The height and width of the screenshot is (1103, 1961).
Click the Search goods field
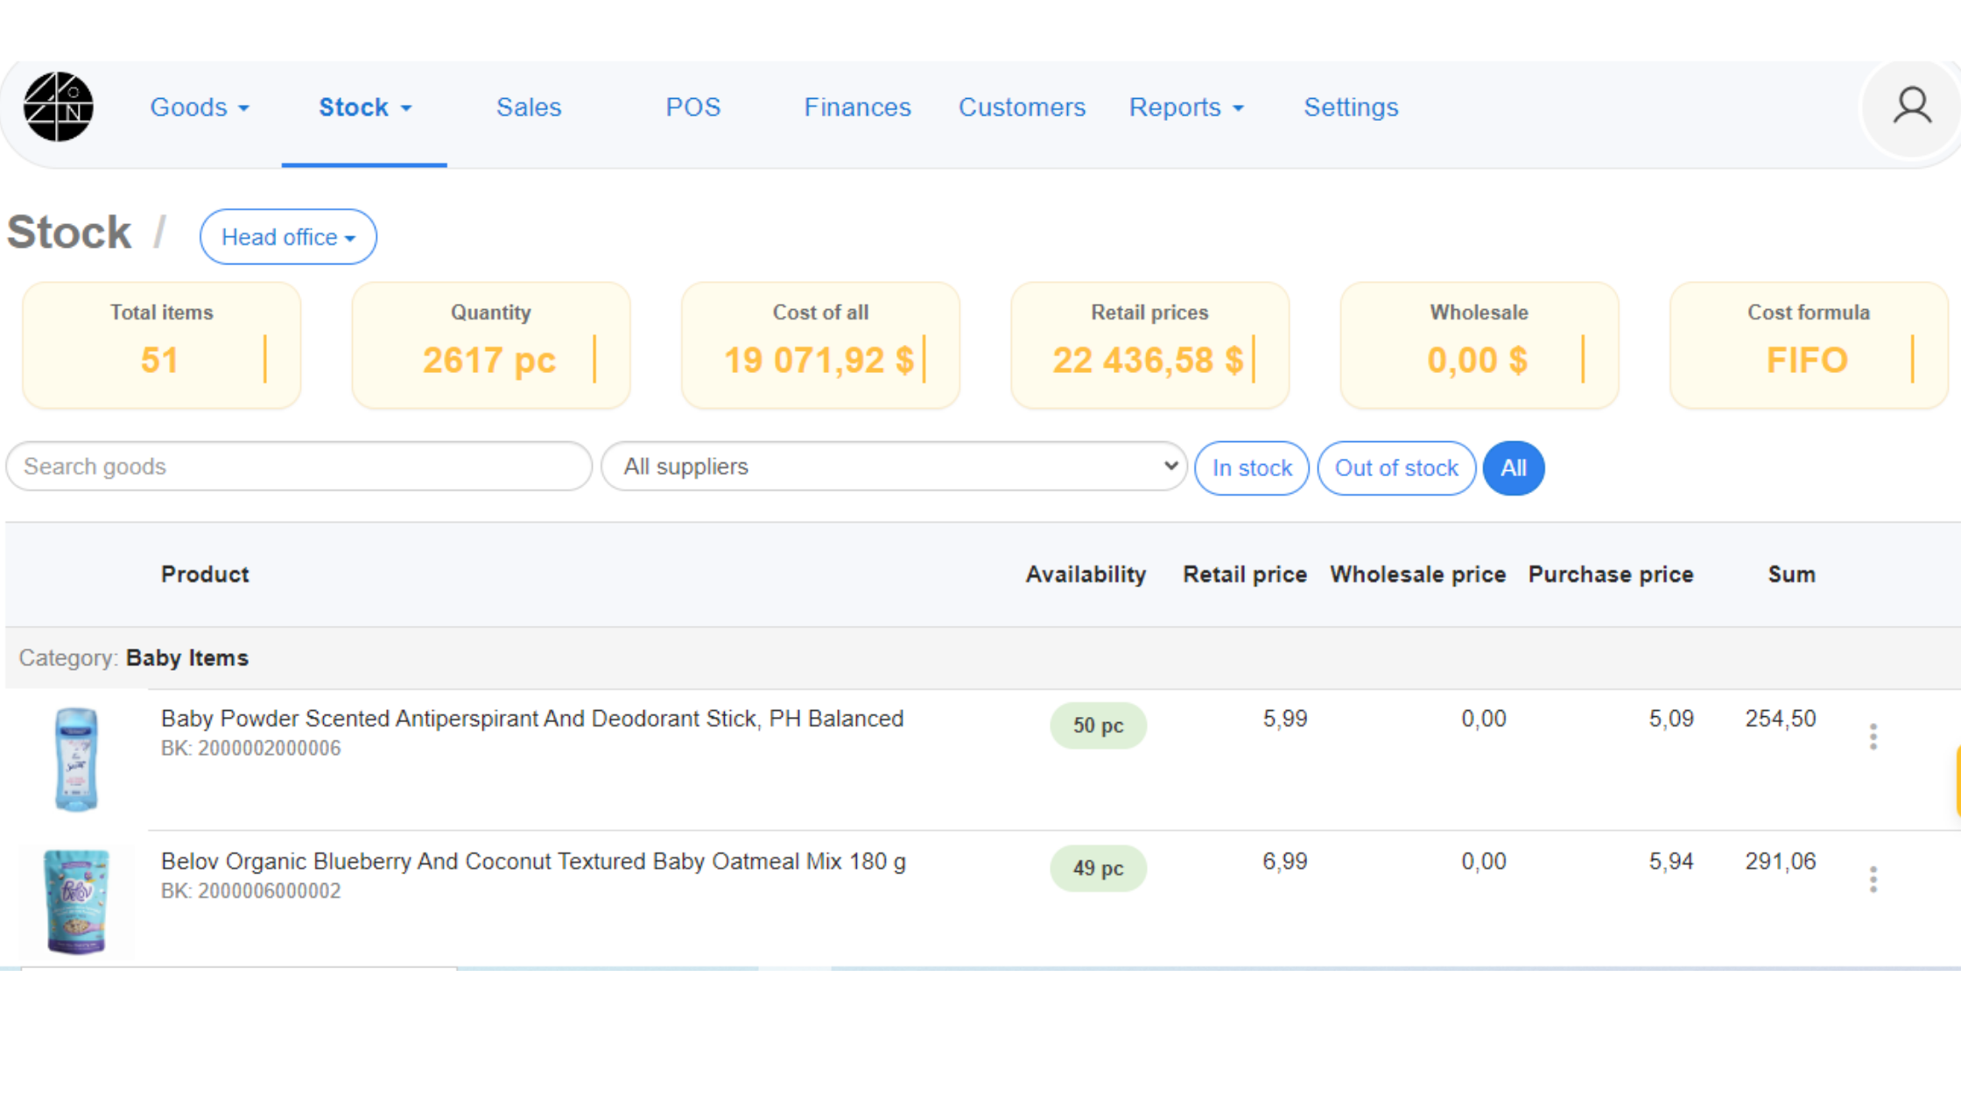tap(299, 467)
